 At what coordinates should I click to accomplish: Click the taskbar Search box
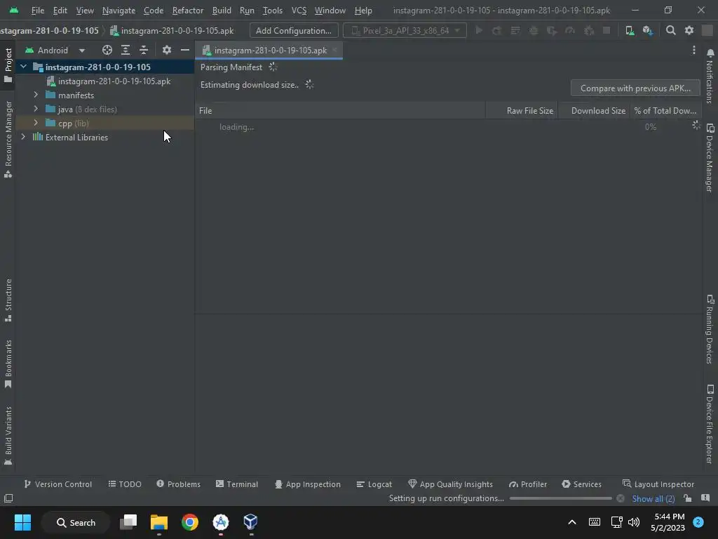click(76, 522)
